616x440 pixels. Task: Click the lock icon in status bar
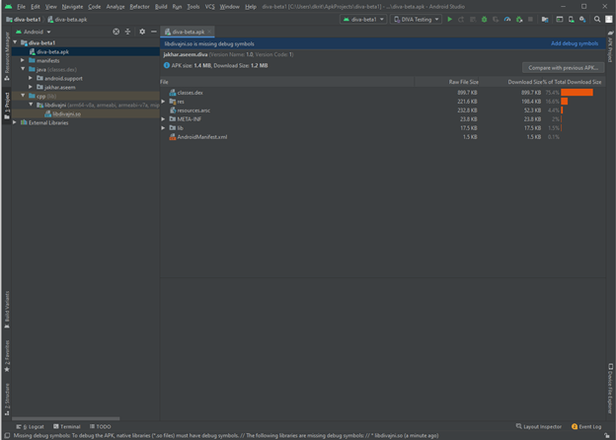tap(607, 436)
